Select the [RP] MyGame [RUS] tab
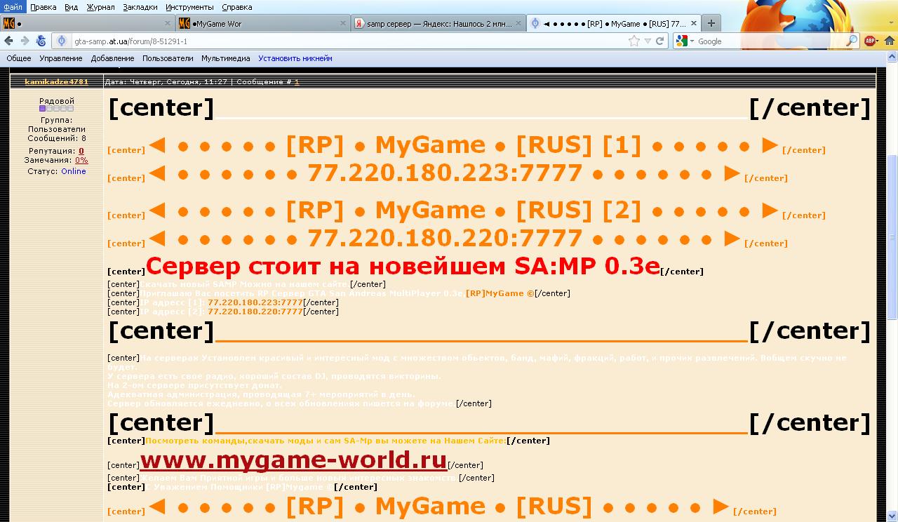 click(x=612, y=23)
